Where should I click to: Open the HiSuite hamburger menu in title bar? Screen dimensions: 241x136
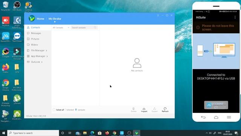coord(158,15)
